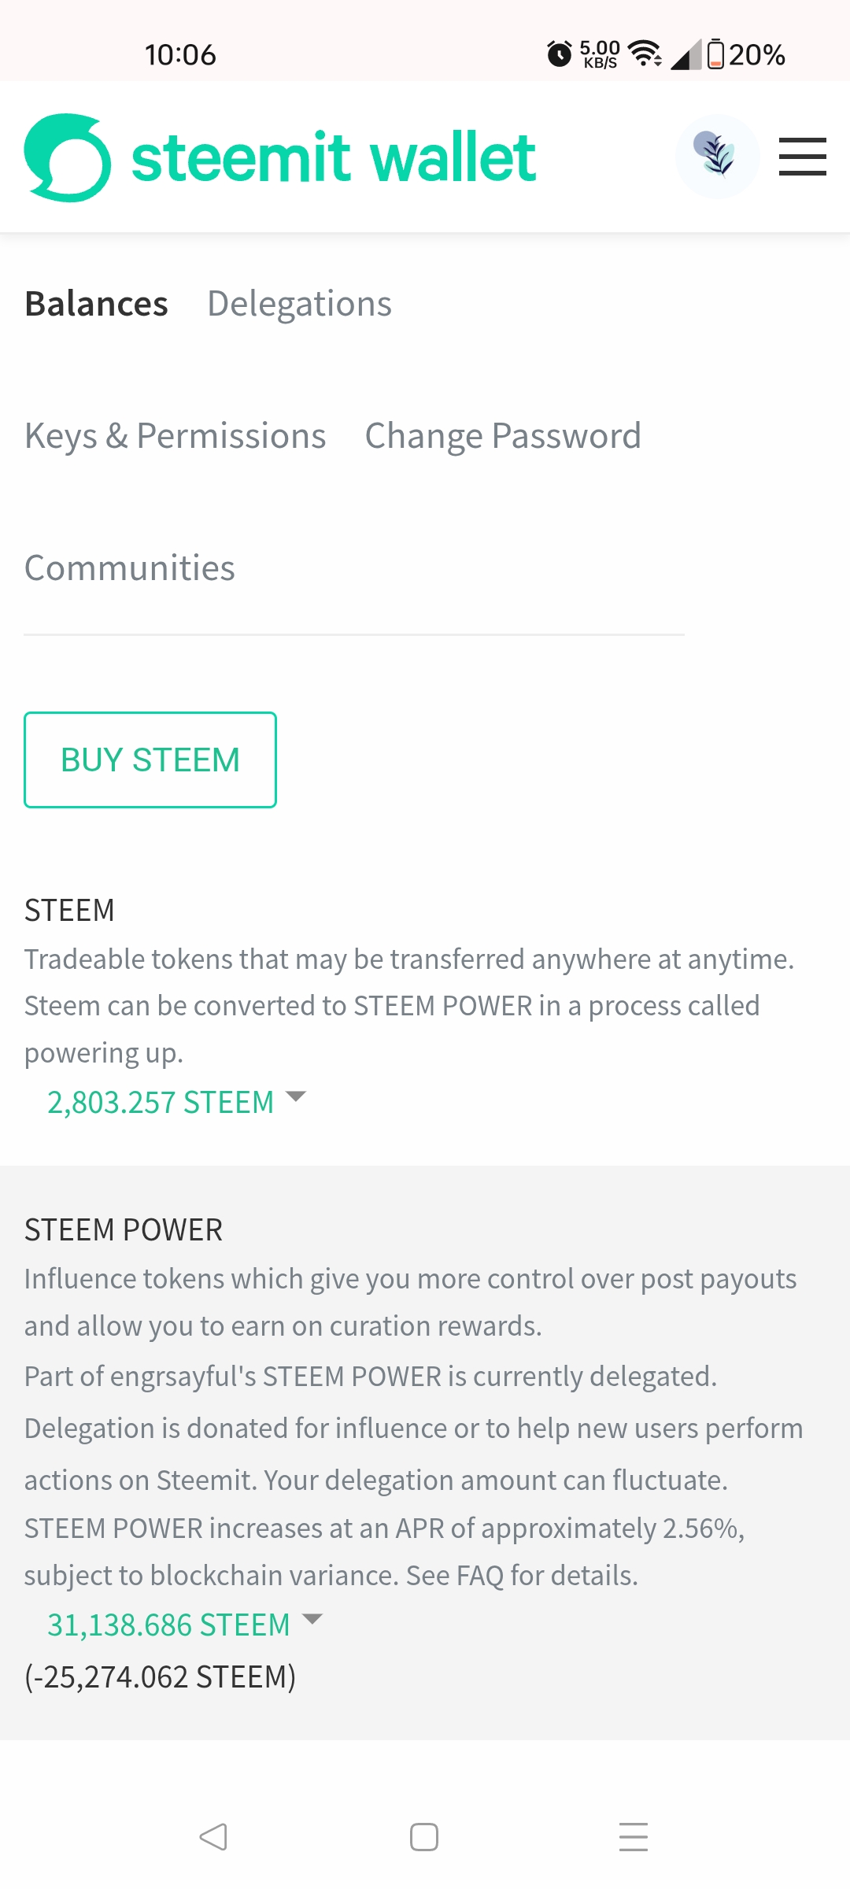The image size is (850, 1889).
Task: Click the steemit wallet title text
Action: point(334,157)
